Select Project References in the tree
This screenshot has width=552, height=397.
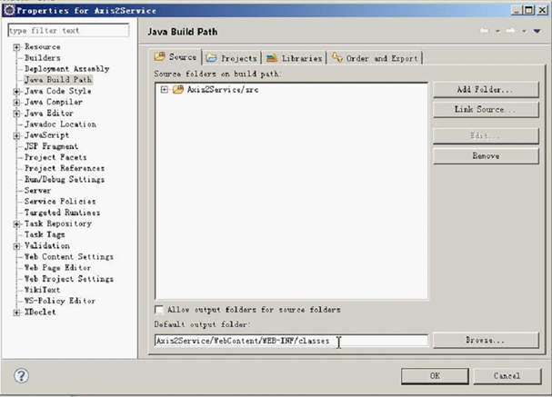(x=65, y=168)
